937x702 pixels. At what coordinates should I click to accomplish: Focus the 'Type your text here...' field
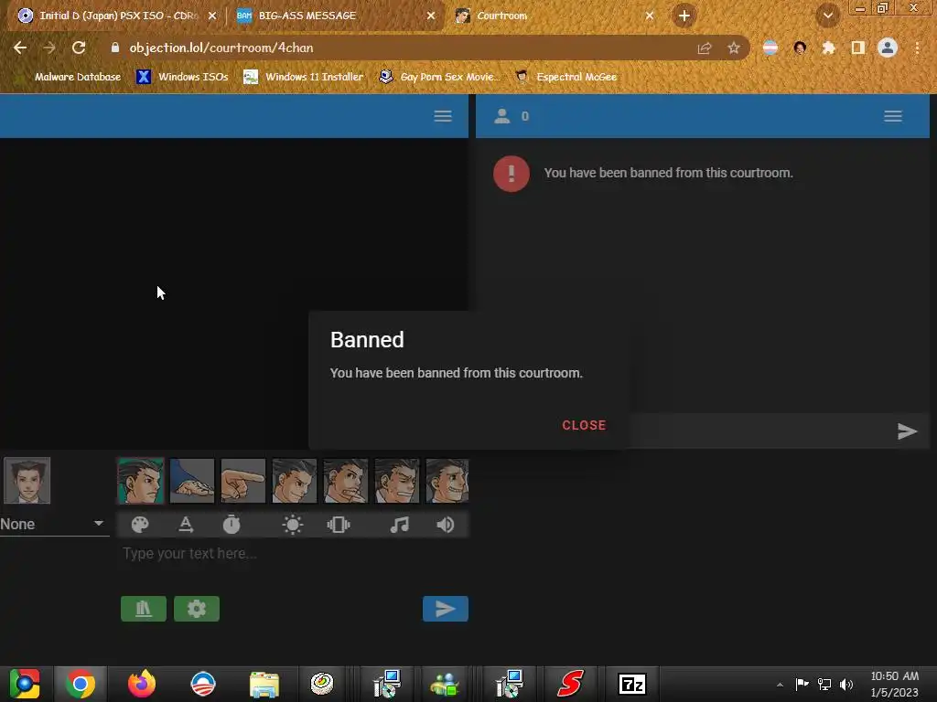tap(293, 553)
